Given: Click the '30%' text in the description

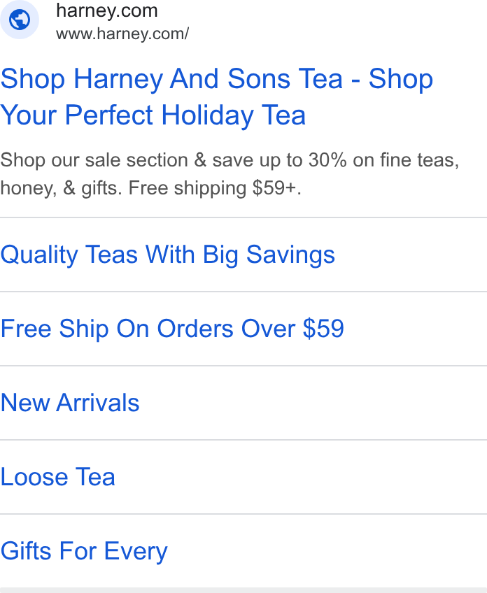Looking at the screenshot, I should pos(327,160).
